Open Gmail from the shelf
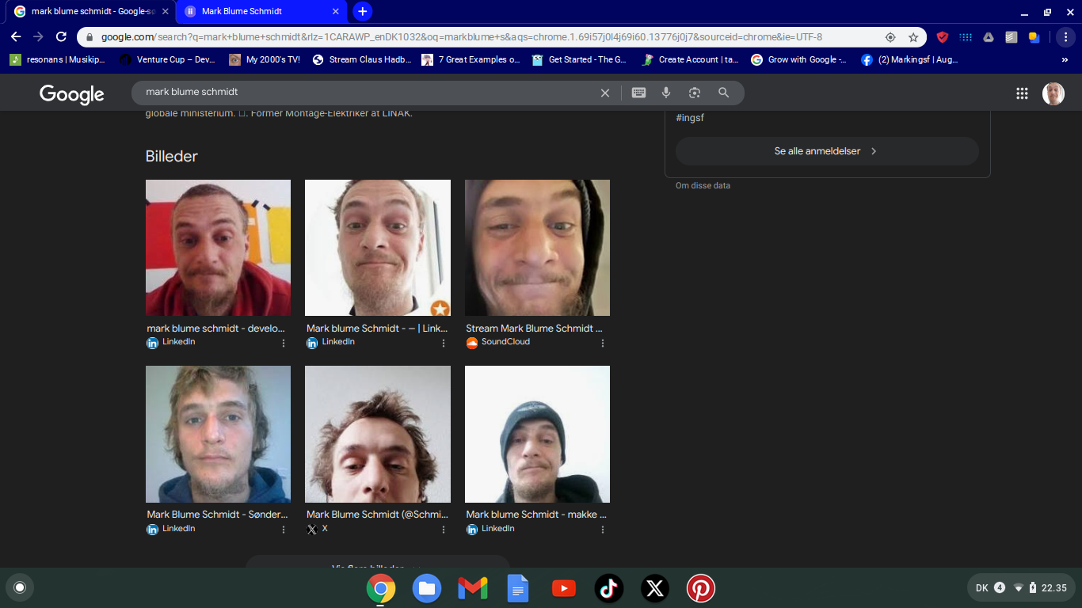The image size is (1082, 608). [x=473, y=588]
